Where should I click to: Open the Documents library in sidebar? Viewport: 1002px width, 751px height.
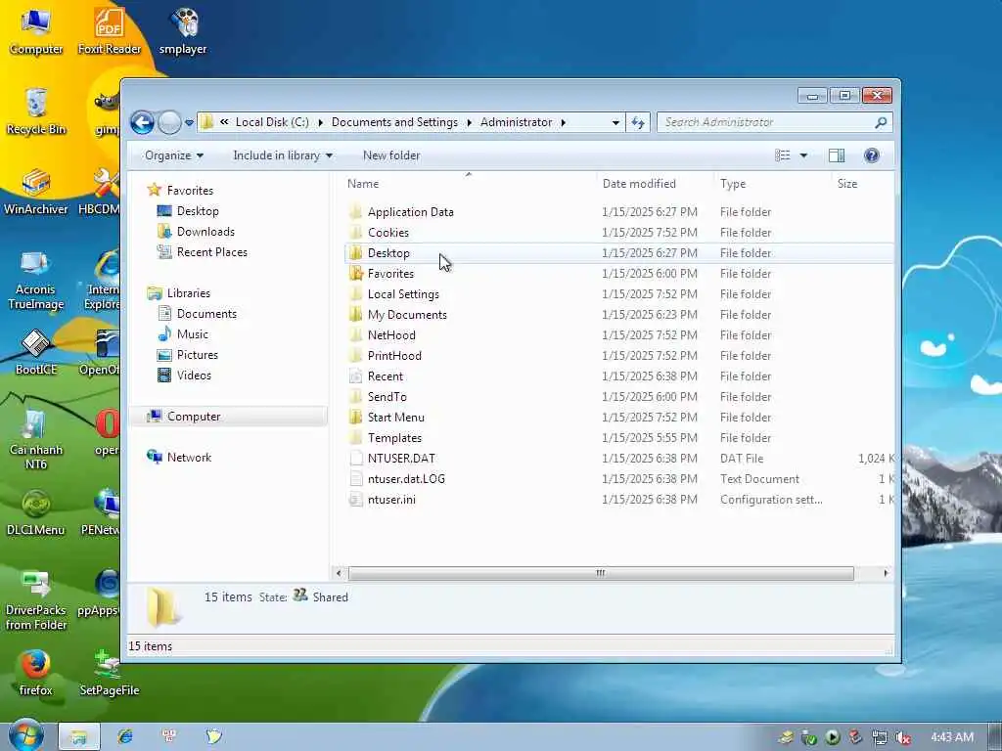click(x=206, y=314)
